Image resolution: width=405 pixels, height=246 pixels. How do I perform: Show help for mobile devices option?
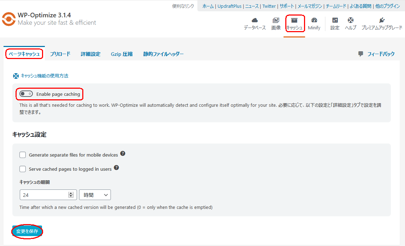point(123,153)
